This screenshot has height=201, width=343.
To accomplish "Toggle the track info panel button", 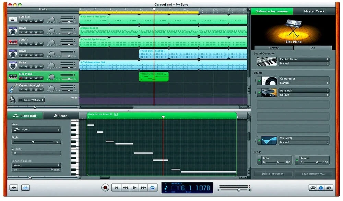I will click(x=321, y=188).
